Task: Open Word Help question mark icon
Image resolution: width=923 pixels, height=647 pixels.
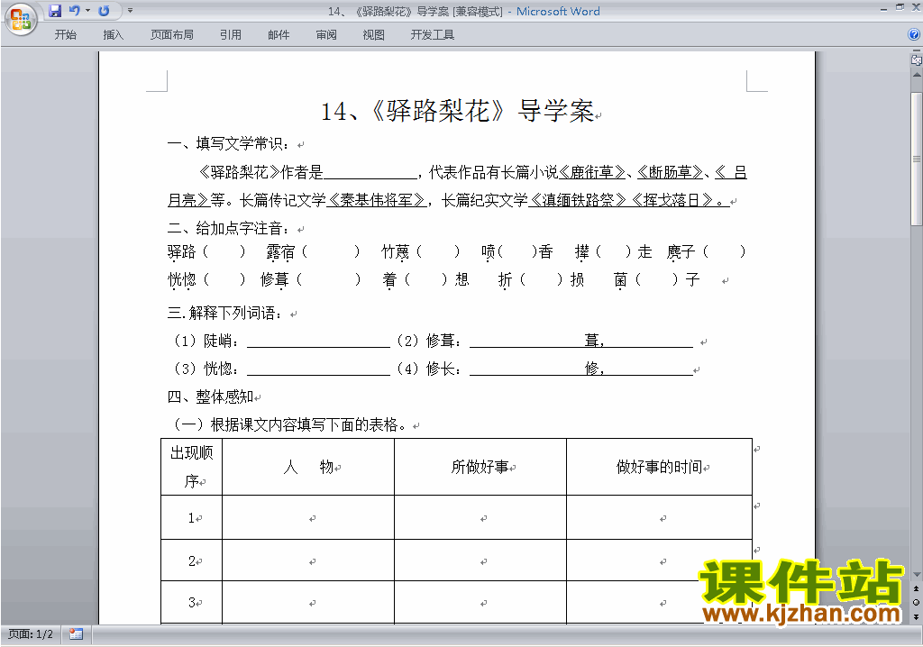Action: [x=914, y=35]
